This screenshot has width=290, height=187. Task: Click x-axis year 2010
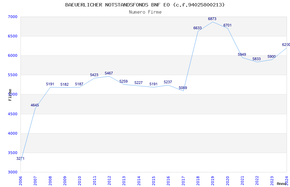click(80, 181)
